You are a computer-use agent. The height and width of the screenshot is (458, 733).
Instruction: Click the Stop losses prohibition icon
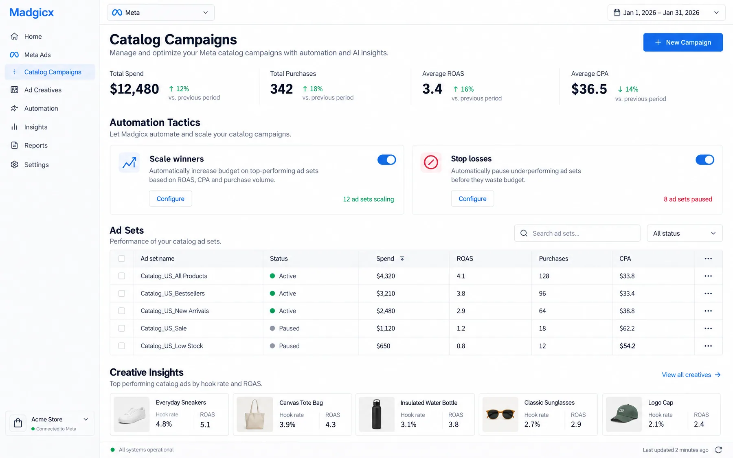click(431, 162)
